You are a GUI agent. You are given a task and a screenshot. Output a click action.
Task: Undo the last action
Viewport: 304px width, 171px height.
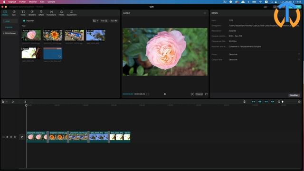click(x=13, y=102)
